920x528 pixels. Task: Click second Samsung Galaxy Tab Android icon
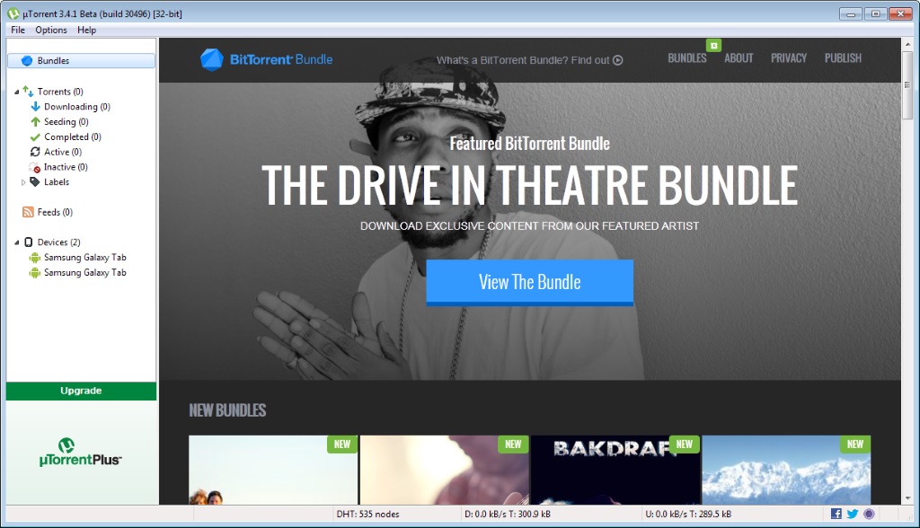(x=35, y=272)
